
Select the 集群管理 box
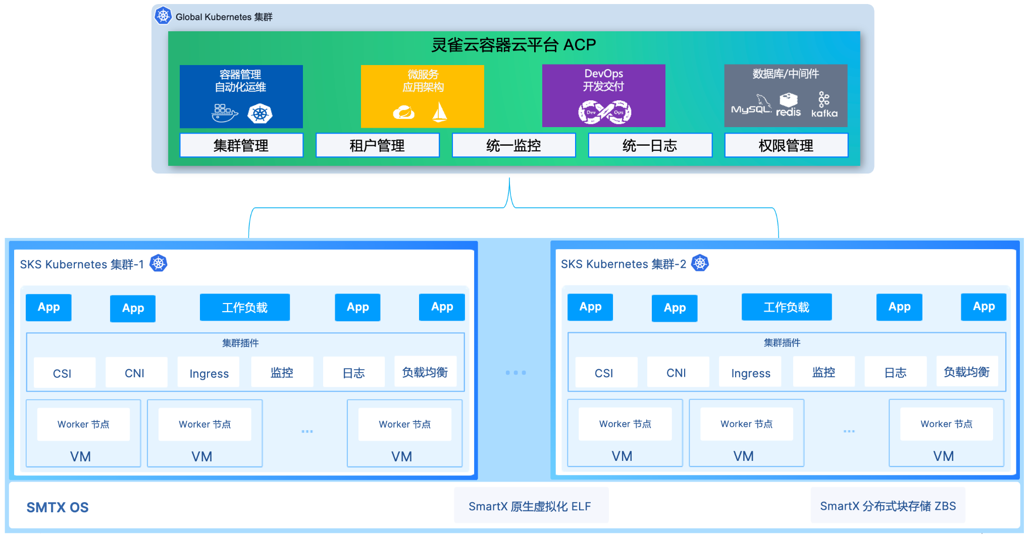point(241,145)
